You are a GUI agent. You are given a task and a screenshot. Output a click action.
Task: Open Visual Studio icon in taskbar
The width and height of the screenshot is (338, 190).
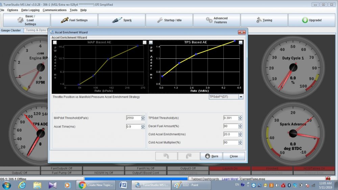pyautogui.click(x=53, y=185)
